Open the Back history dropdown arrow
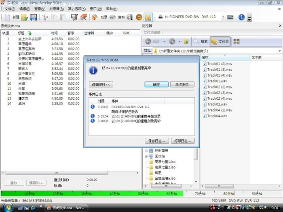 [x=164, y=42]
